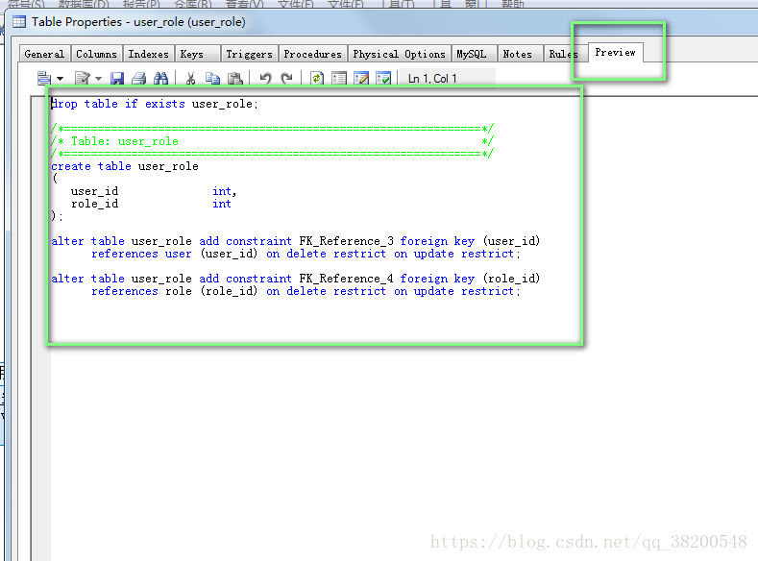This screenshot has height=561, width=758.
Task: Click the FK_Reference_3 constraint line
Action: [x=295, y=241]
